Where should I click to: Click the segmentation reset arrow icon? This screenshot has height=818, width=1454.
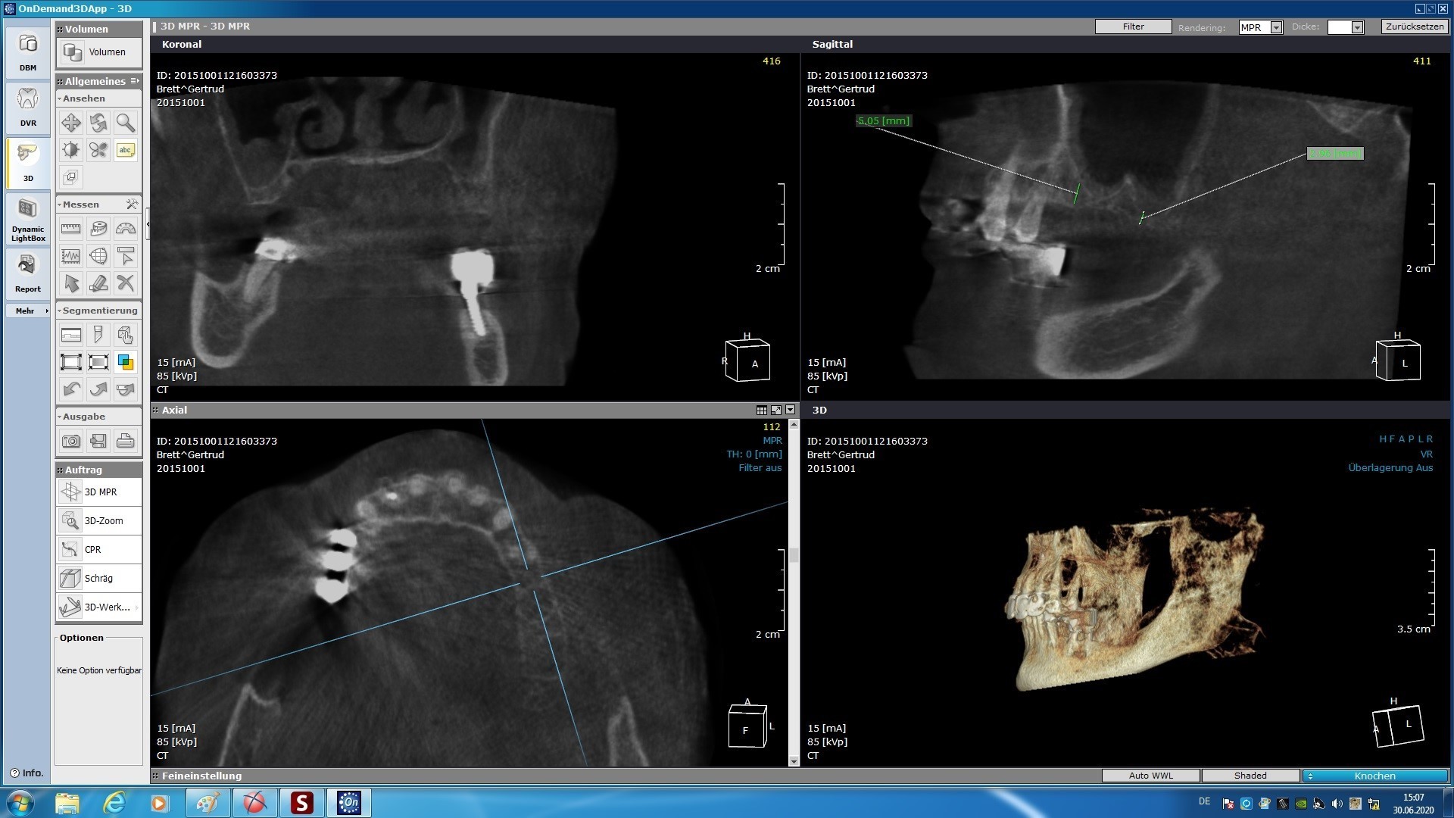pos(126,389)
